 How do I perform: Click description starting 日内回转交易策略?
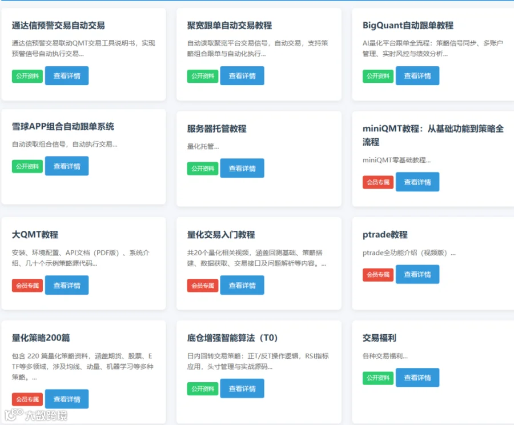coord(258,362)
